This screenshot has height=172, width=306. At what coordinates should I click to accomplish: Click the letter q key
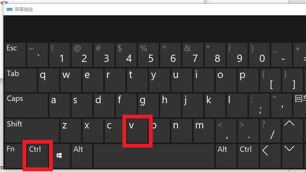pyautogui.click(x=49, y=80)
